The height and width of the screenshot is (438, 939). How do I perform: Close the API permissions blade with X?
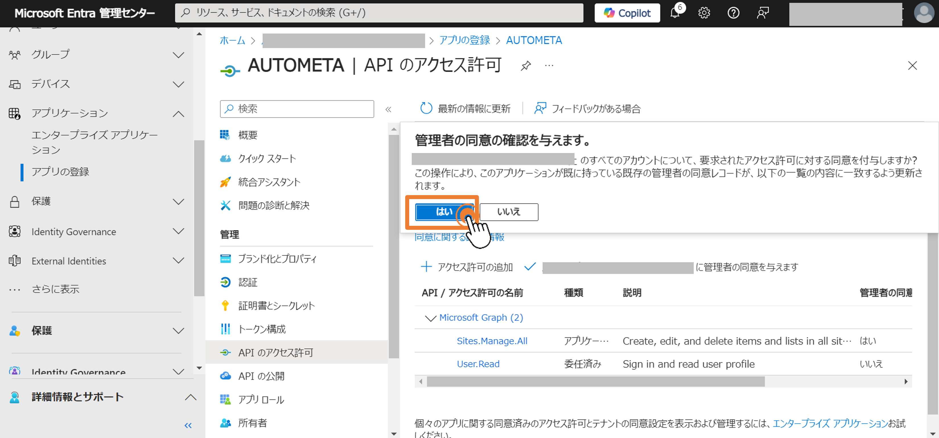pos(912,66)
